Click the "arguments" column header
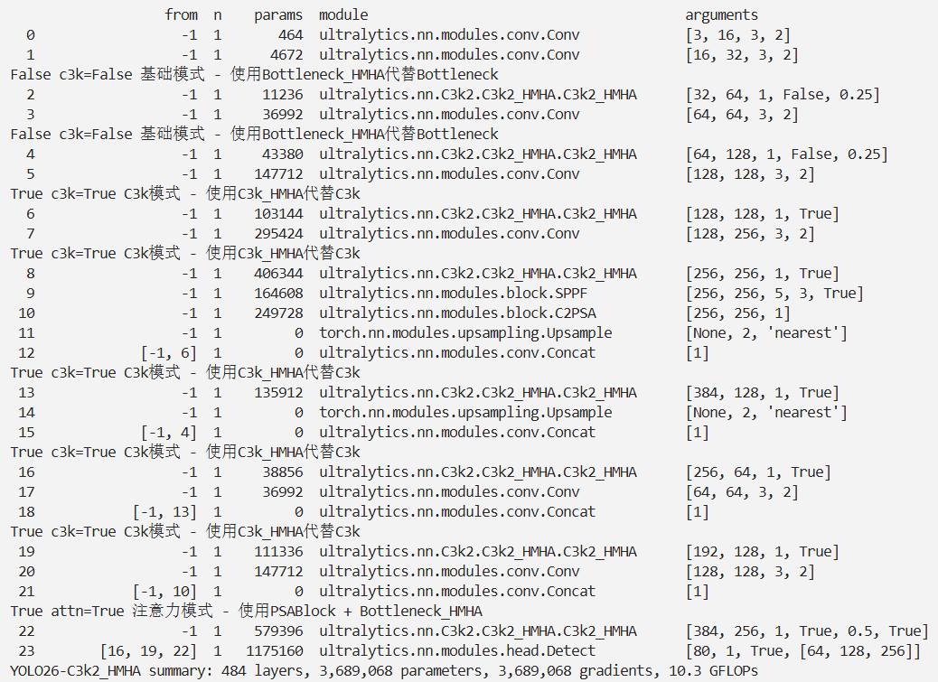The width and height of the screenshot is (938, 682). pos(721,14)
